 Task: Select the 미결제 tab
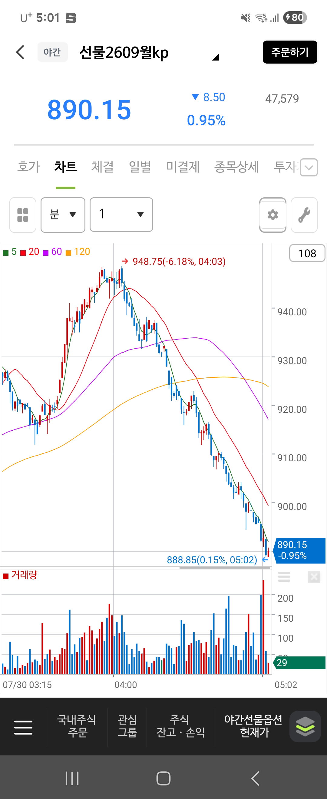coord(183,167)
